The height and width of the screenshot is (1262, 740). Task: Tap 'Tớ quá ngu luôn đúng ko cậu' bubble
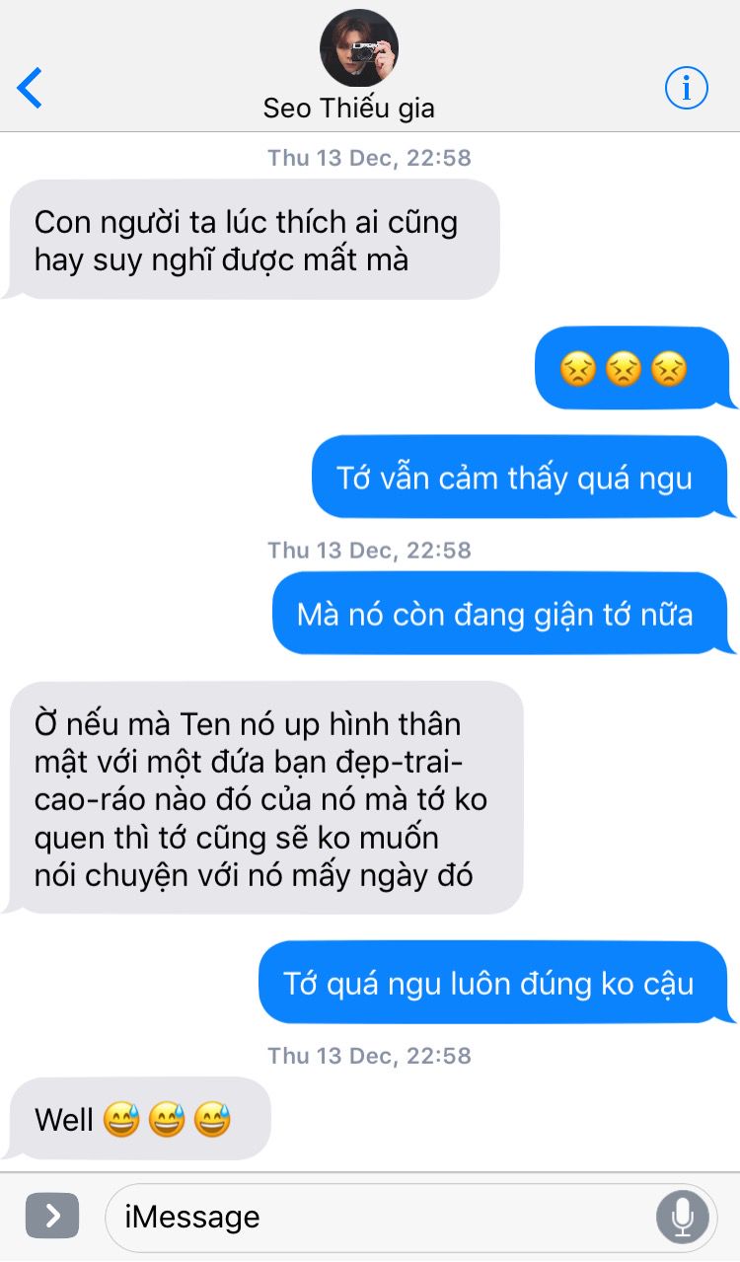click(x=493, y=983)
